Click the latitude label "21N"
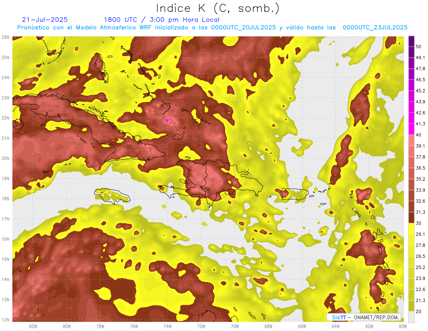Viewport: 428px width, 331px height. [5, 138]
